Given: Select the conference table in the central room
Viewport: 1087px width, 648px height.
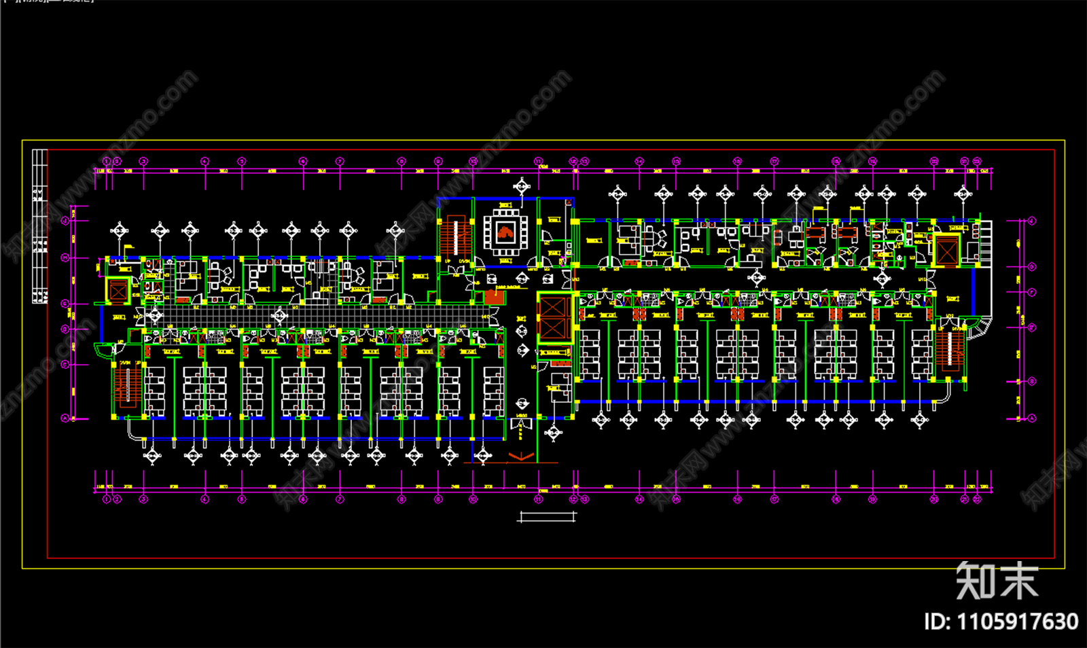Looking at the screenshot, I should click(x=504, y=232).
